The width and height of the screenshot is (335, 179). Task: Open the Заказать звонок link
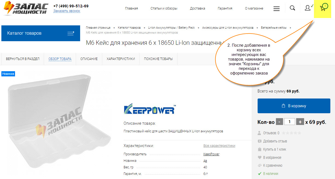67,11
